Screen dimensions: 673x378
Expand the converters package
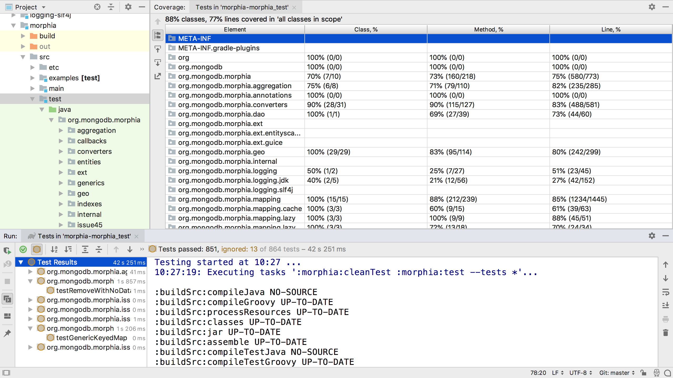click(61, 151)
